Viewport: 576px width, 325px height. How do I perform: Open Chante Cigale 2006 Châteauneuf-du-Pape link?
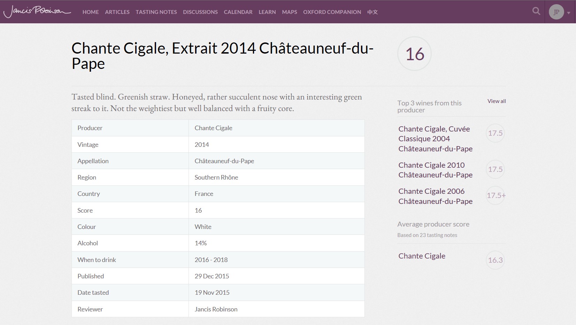click(436, 196)
